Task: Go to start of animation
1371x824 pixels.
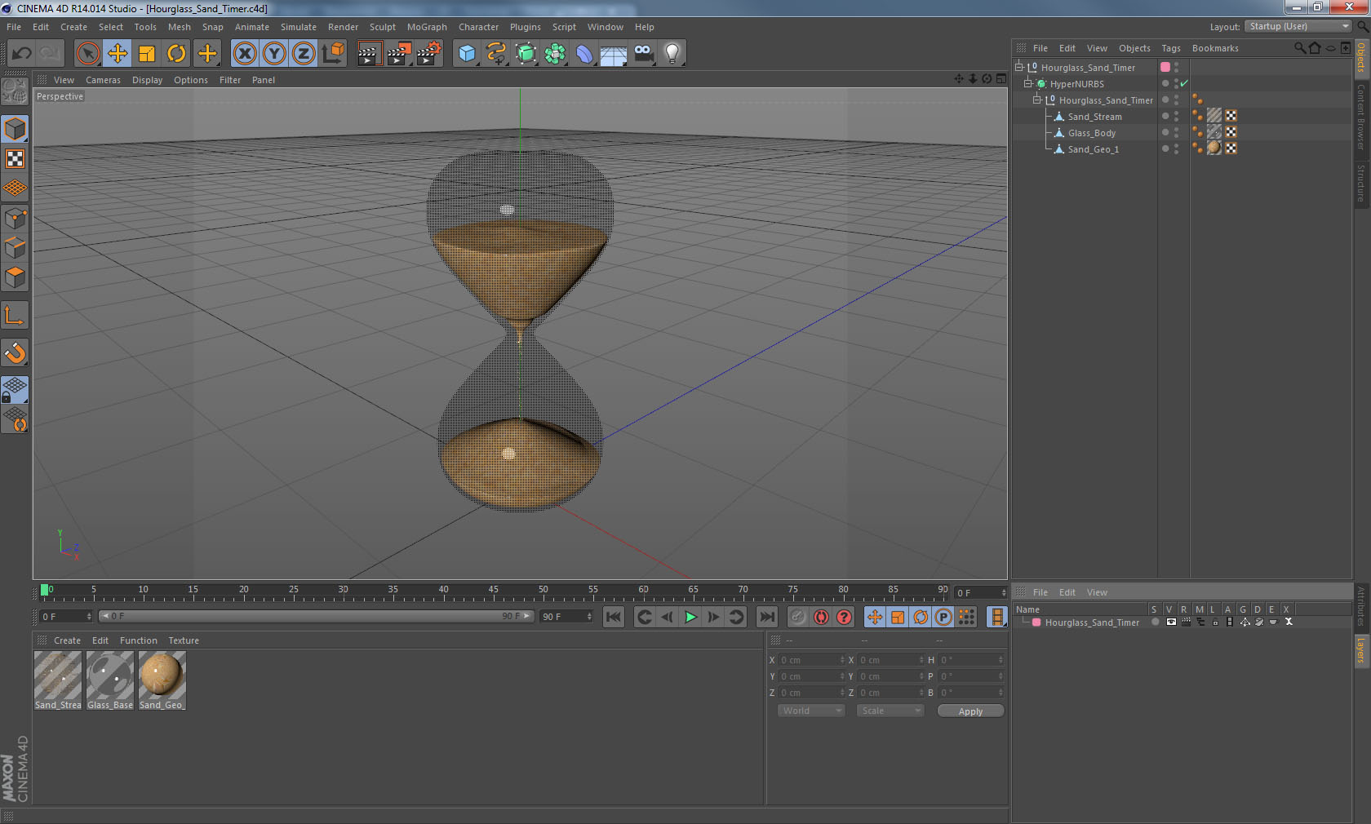Action: (x=614, y=617)
